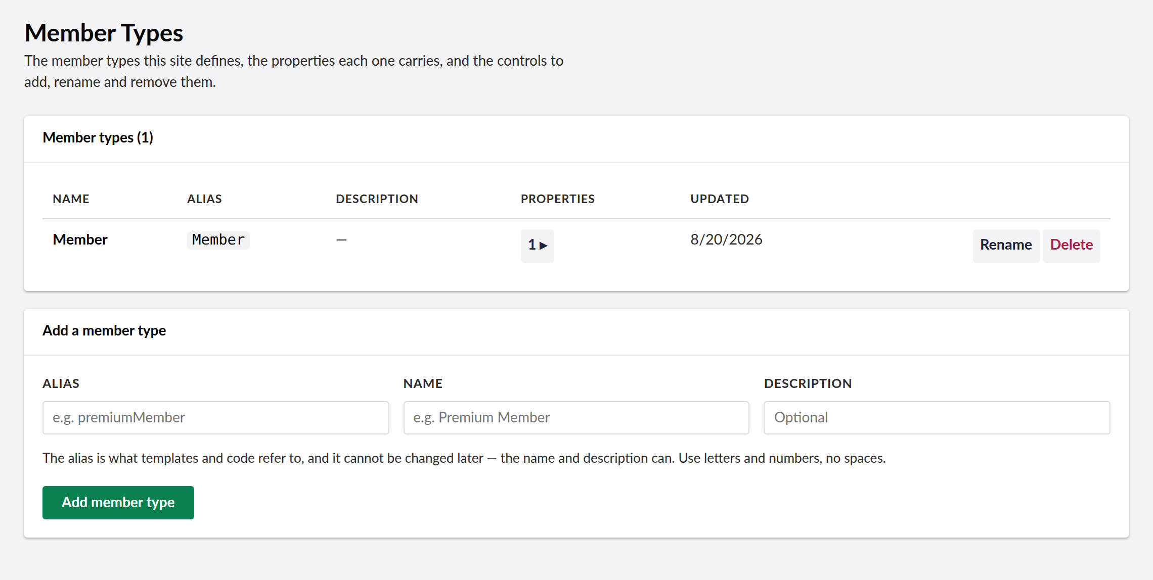Click the Member alias code badge
The width and height of the screenshot is (1153, 580).
click(x=218, y=240)
